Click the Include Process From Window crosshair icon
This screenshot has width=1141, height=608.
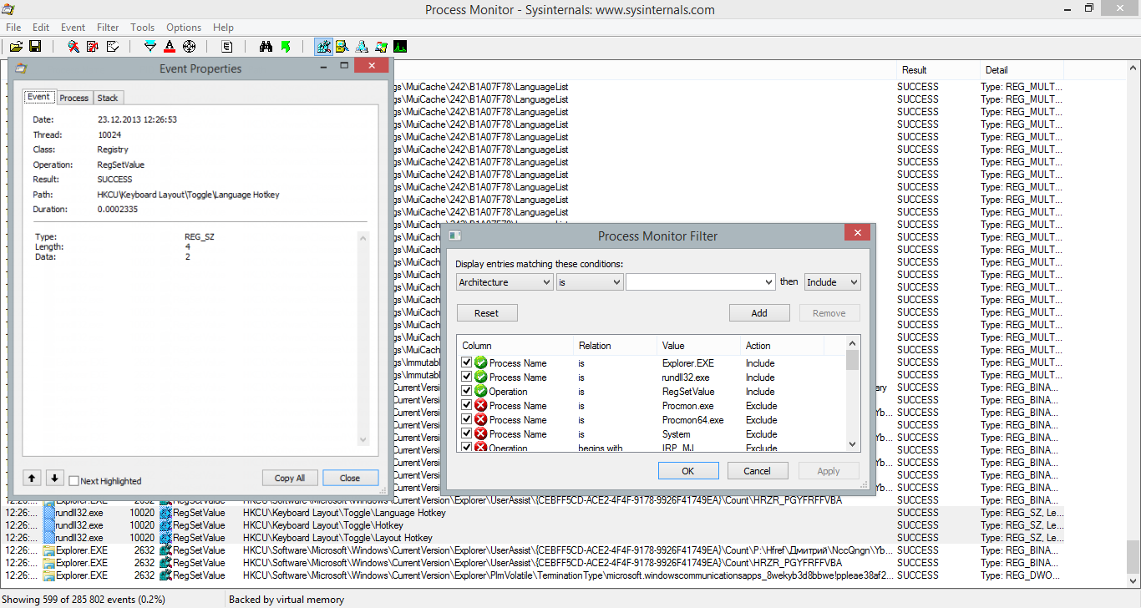tap(189, 47)
